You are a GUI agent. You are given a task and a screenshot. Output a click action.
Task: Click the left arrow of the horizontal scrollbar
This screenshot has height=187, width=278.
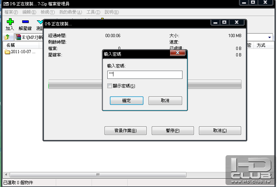6,175
